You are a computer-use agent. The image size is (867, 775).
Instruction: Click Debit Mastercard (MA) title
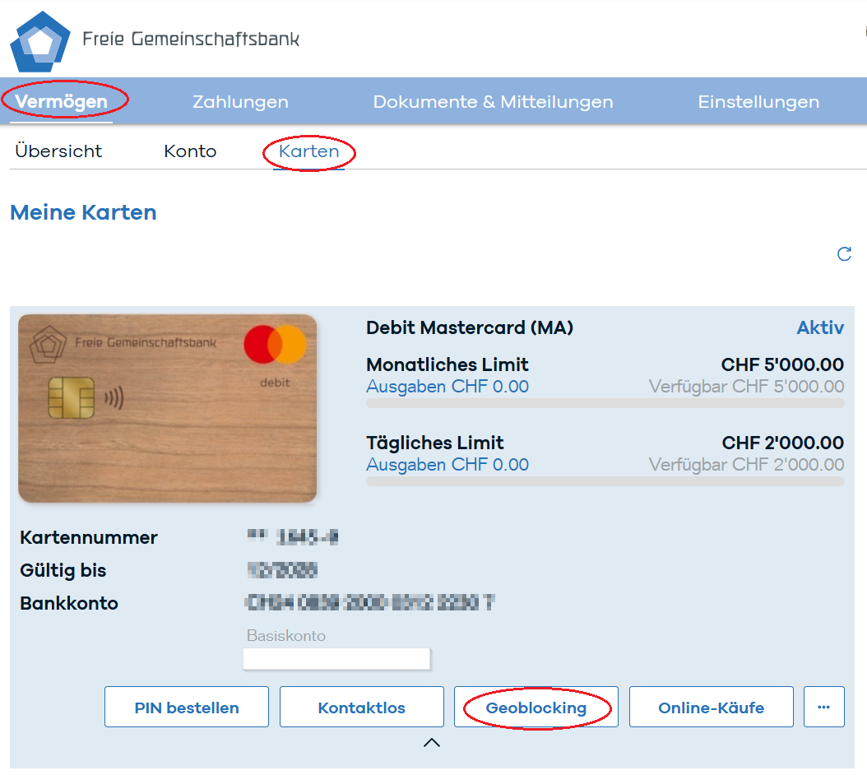[x=470, y=327]
